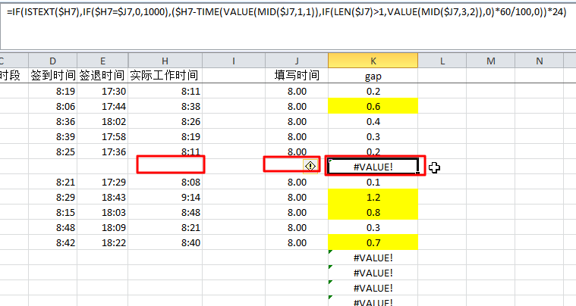Select the yellow 0.6 gap cell

pos(373,106)
